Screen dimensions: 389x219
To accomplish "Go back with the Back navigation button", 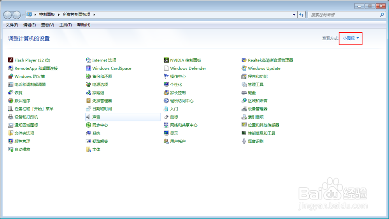I will point(7,15).
